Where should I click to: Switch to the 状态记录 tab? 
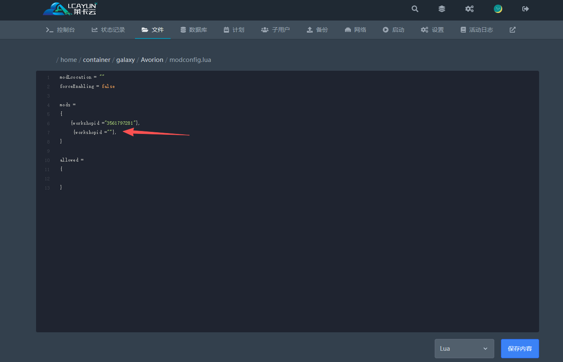pos(108,30)
